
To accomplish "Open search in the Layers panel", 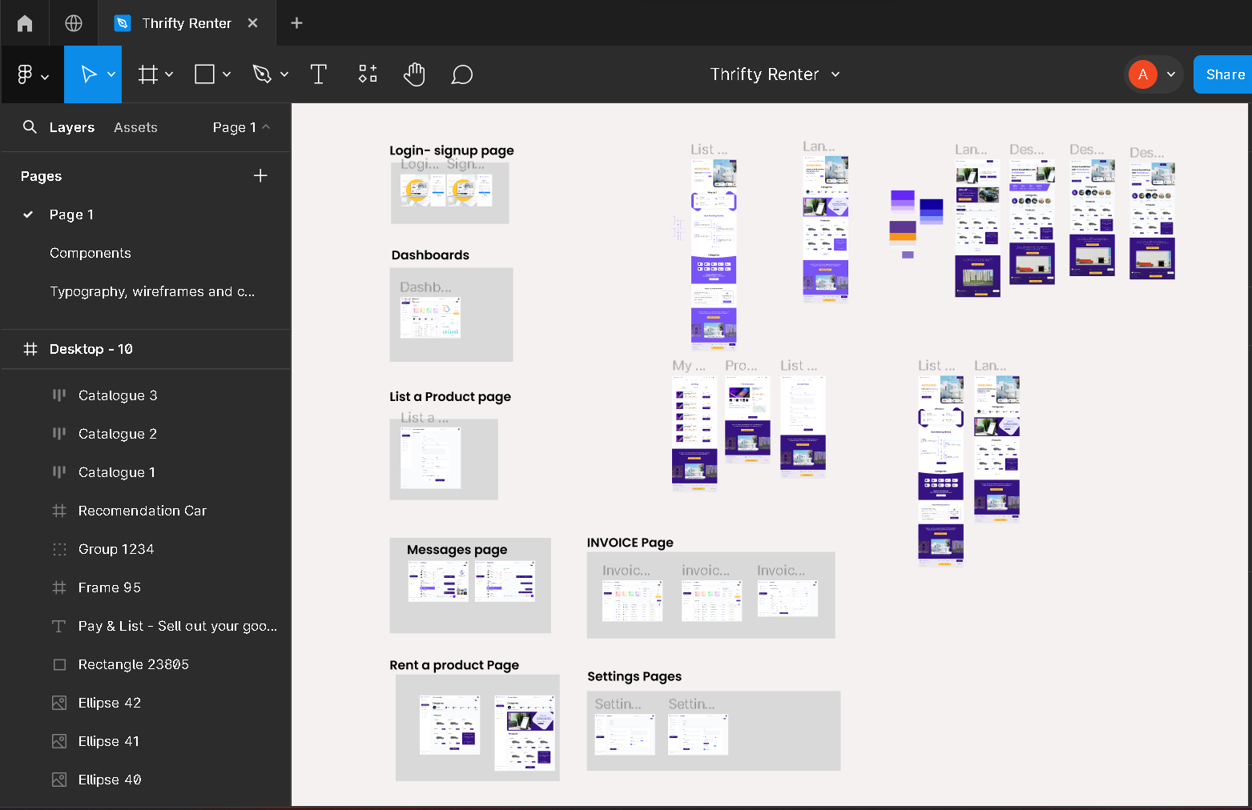I will (29, 126).
